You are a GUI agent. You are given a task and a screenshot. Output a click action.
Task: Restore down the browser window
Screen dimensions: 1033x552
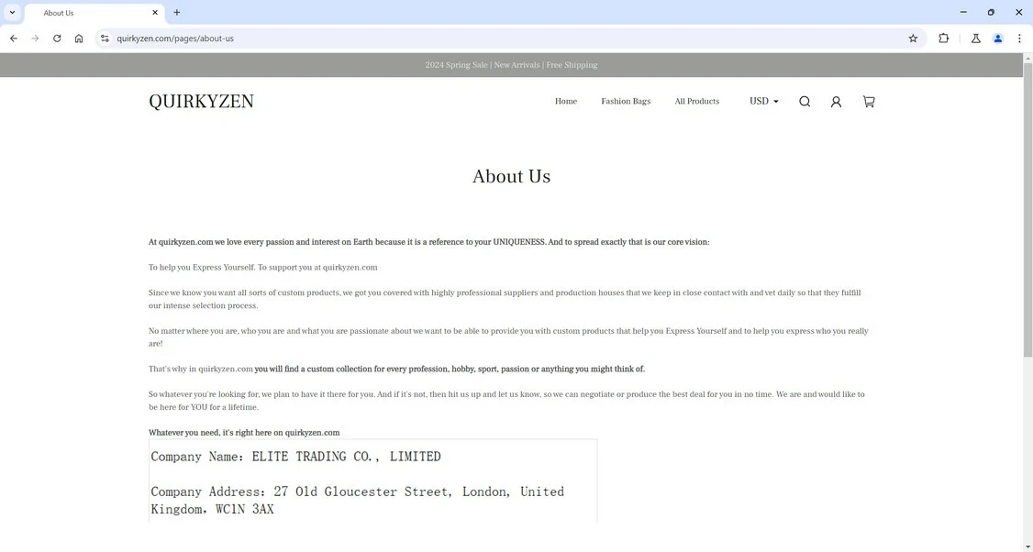tap(991, 13)
